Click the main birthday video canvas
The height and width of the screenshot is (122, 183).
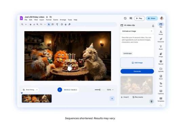(x=68, y=56)
